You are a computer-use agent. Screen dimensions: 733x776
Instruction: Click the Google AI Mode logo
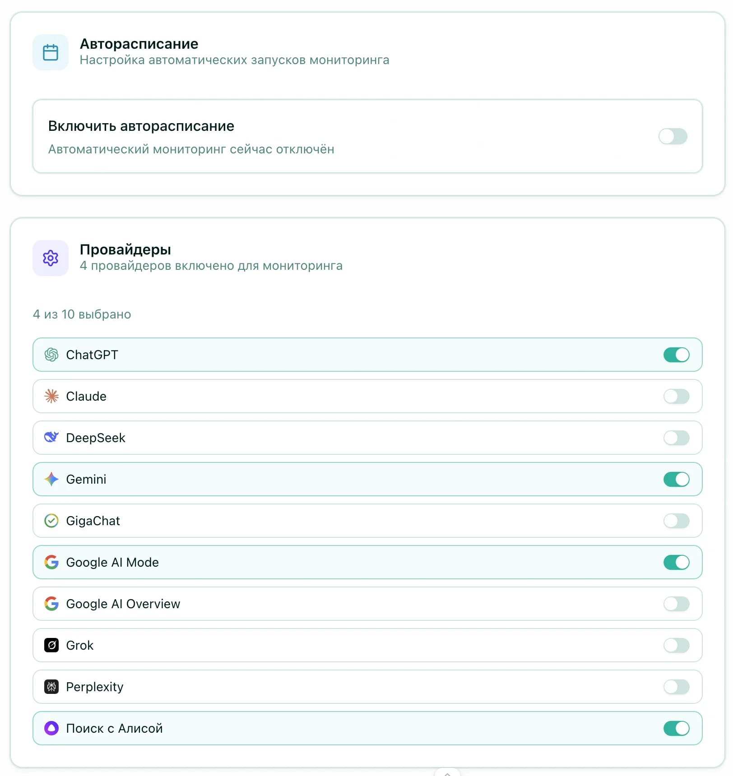point(51,563)
